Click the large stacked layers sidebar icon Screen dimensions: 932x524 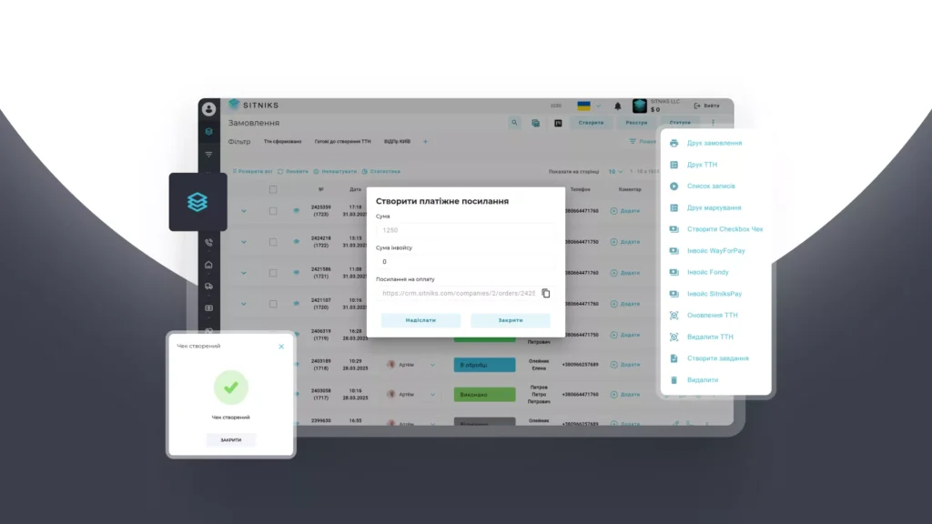198,202
